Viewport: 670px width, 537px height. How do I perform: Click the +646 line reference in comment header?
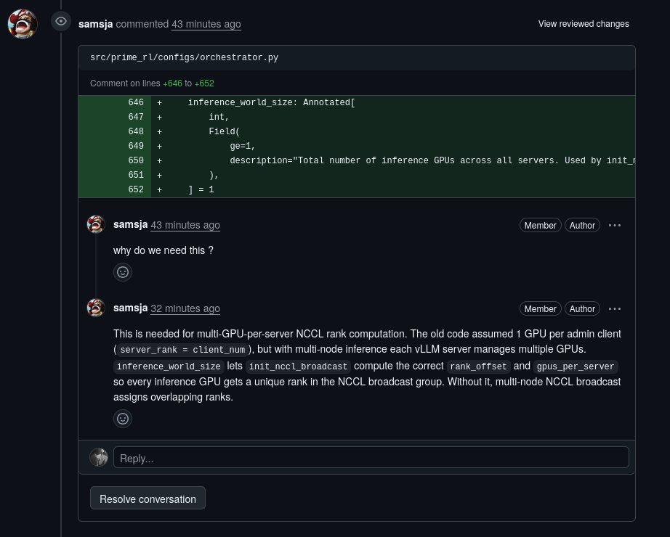pyautogui.click(x=173, y=83)
